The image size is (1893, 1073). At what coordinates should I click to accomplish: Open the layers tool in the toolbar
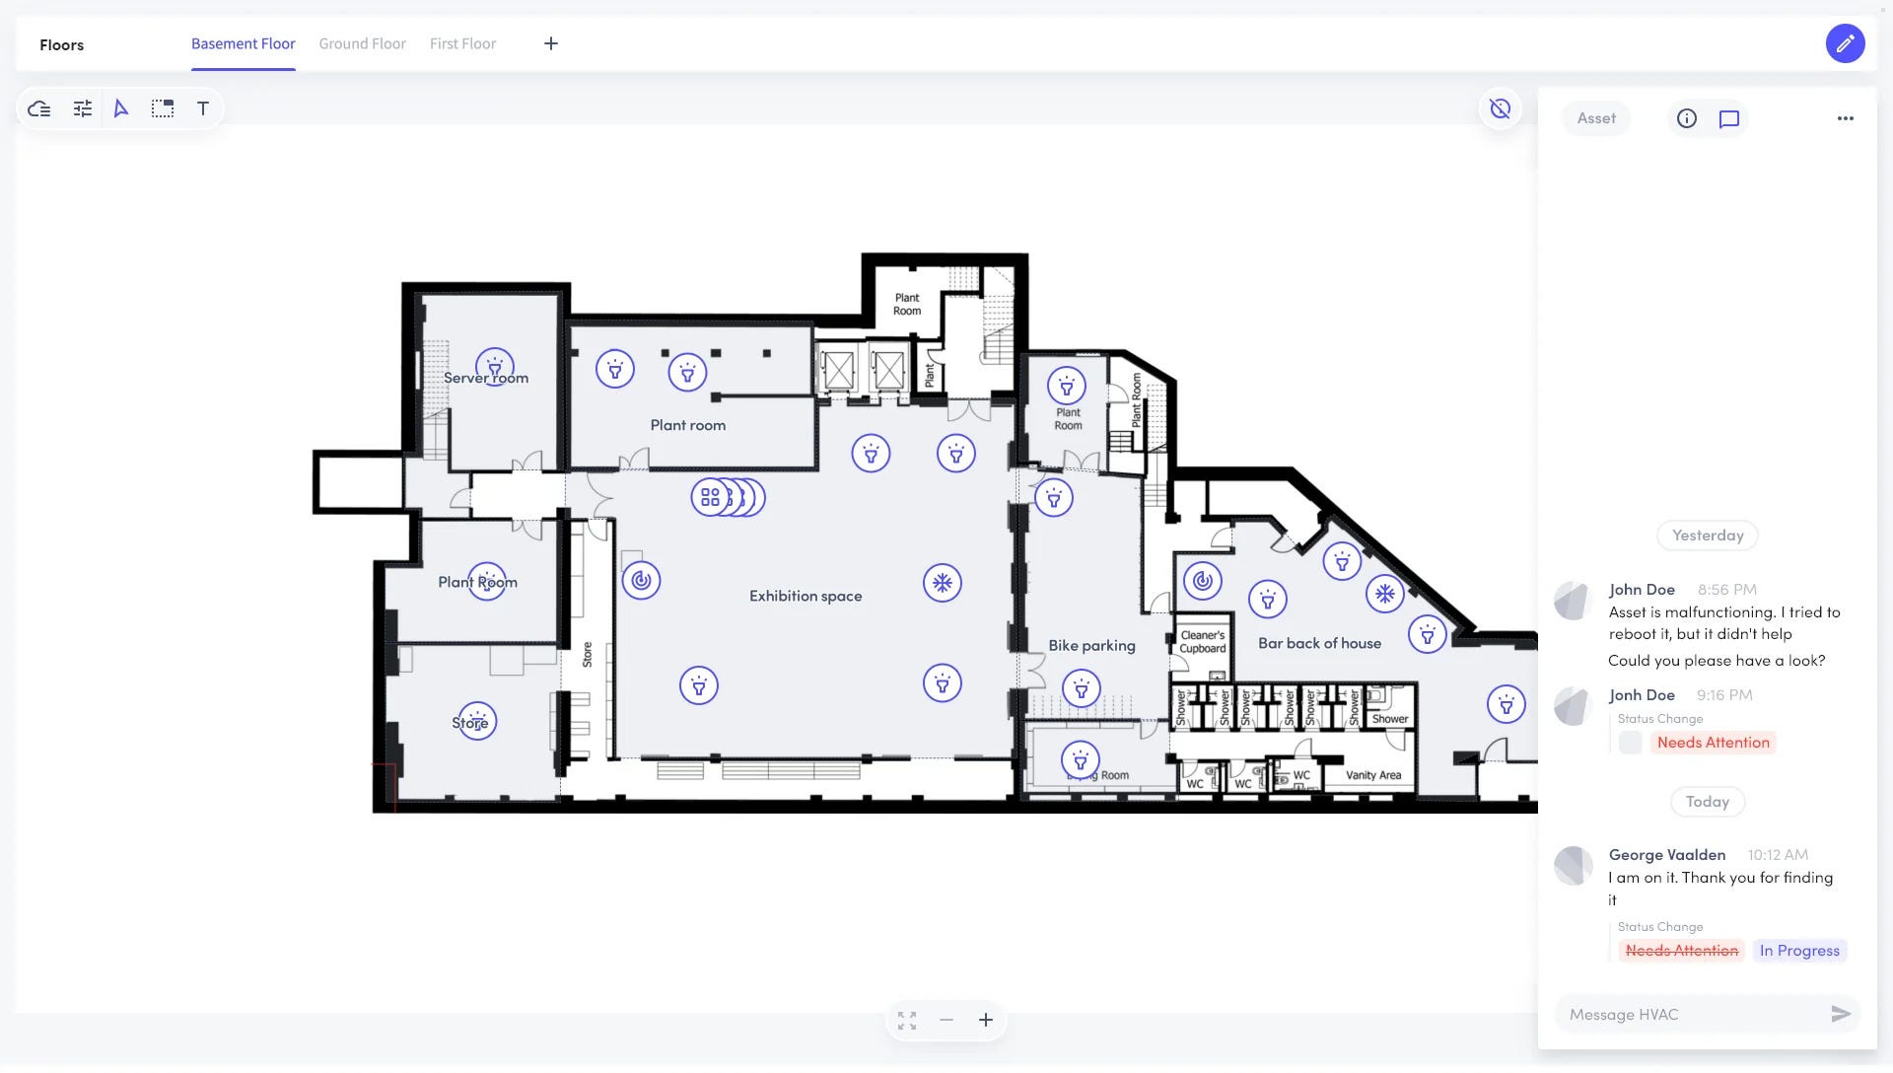click(39, 108)
